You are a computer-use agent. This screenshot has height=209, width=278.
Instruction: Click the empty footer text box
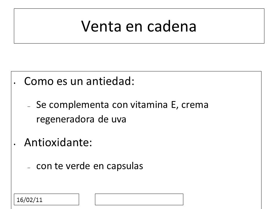[139, 199]
